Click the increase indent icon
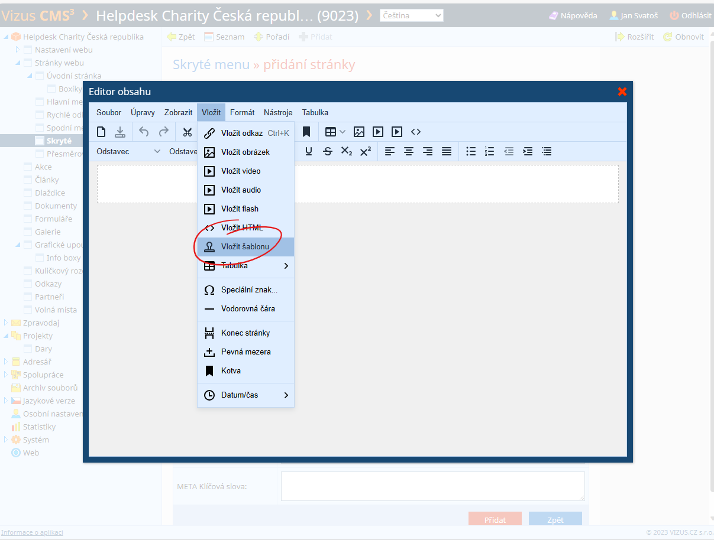This screenshot has width=714, height=540. (x=528, y=151)
